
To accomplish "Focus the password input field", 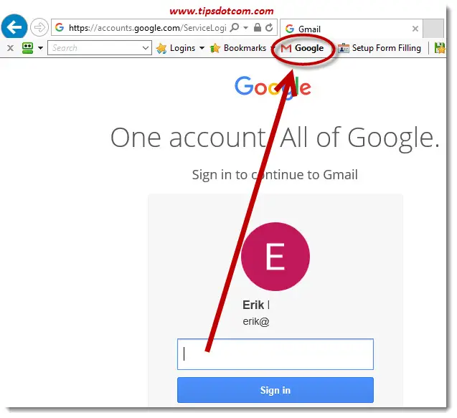I will [275, 354].
